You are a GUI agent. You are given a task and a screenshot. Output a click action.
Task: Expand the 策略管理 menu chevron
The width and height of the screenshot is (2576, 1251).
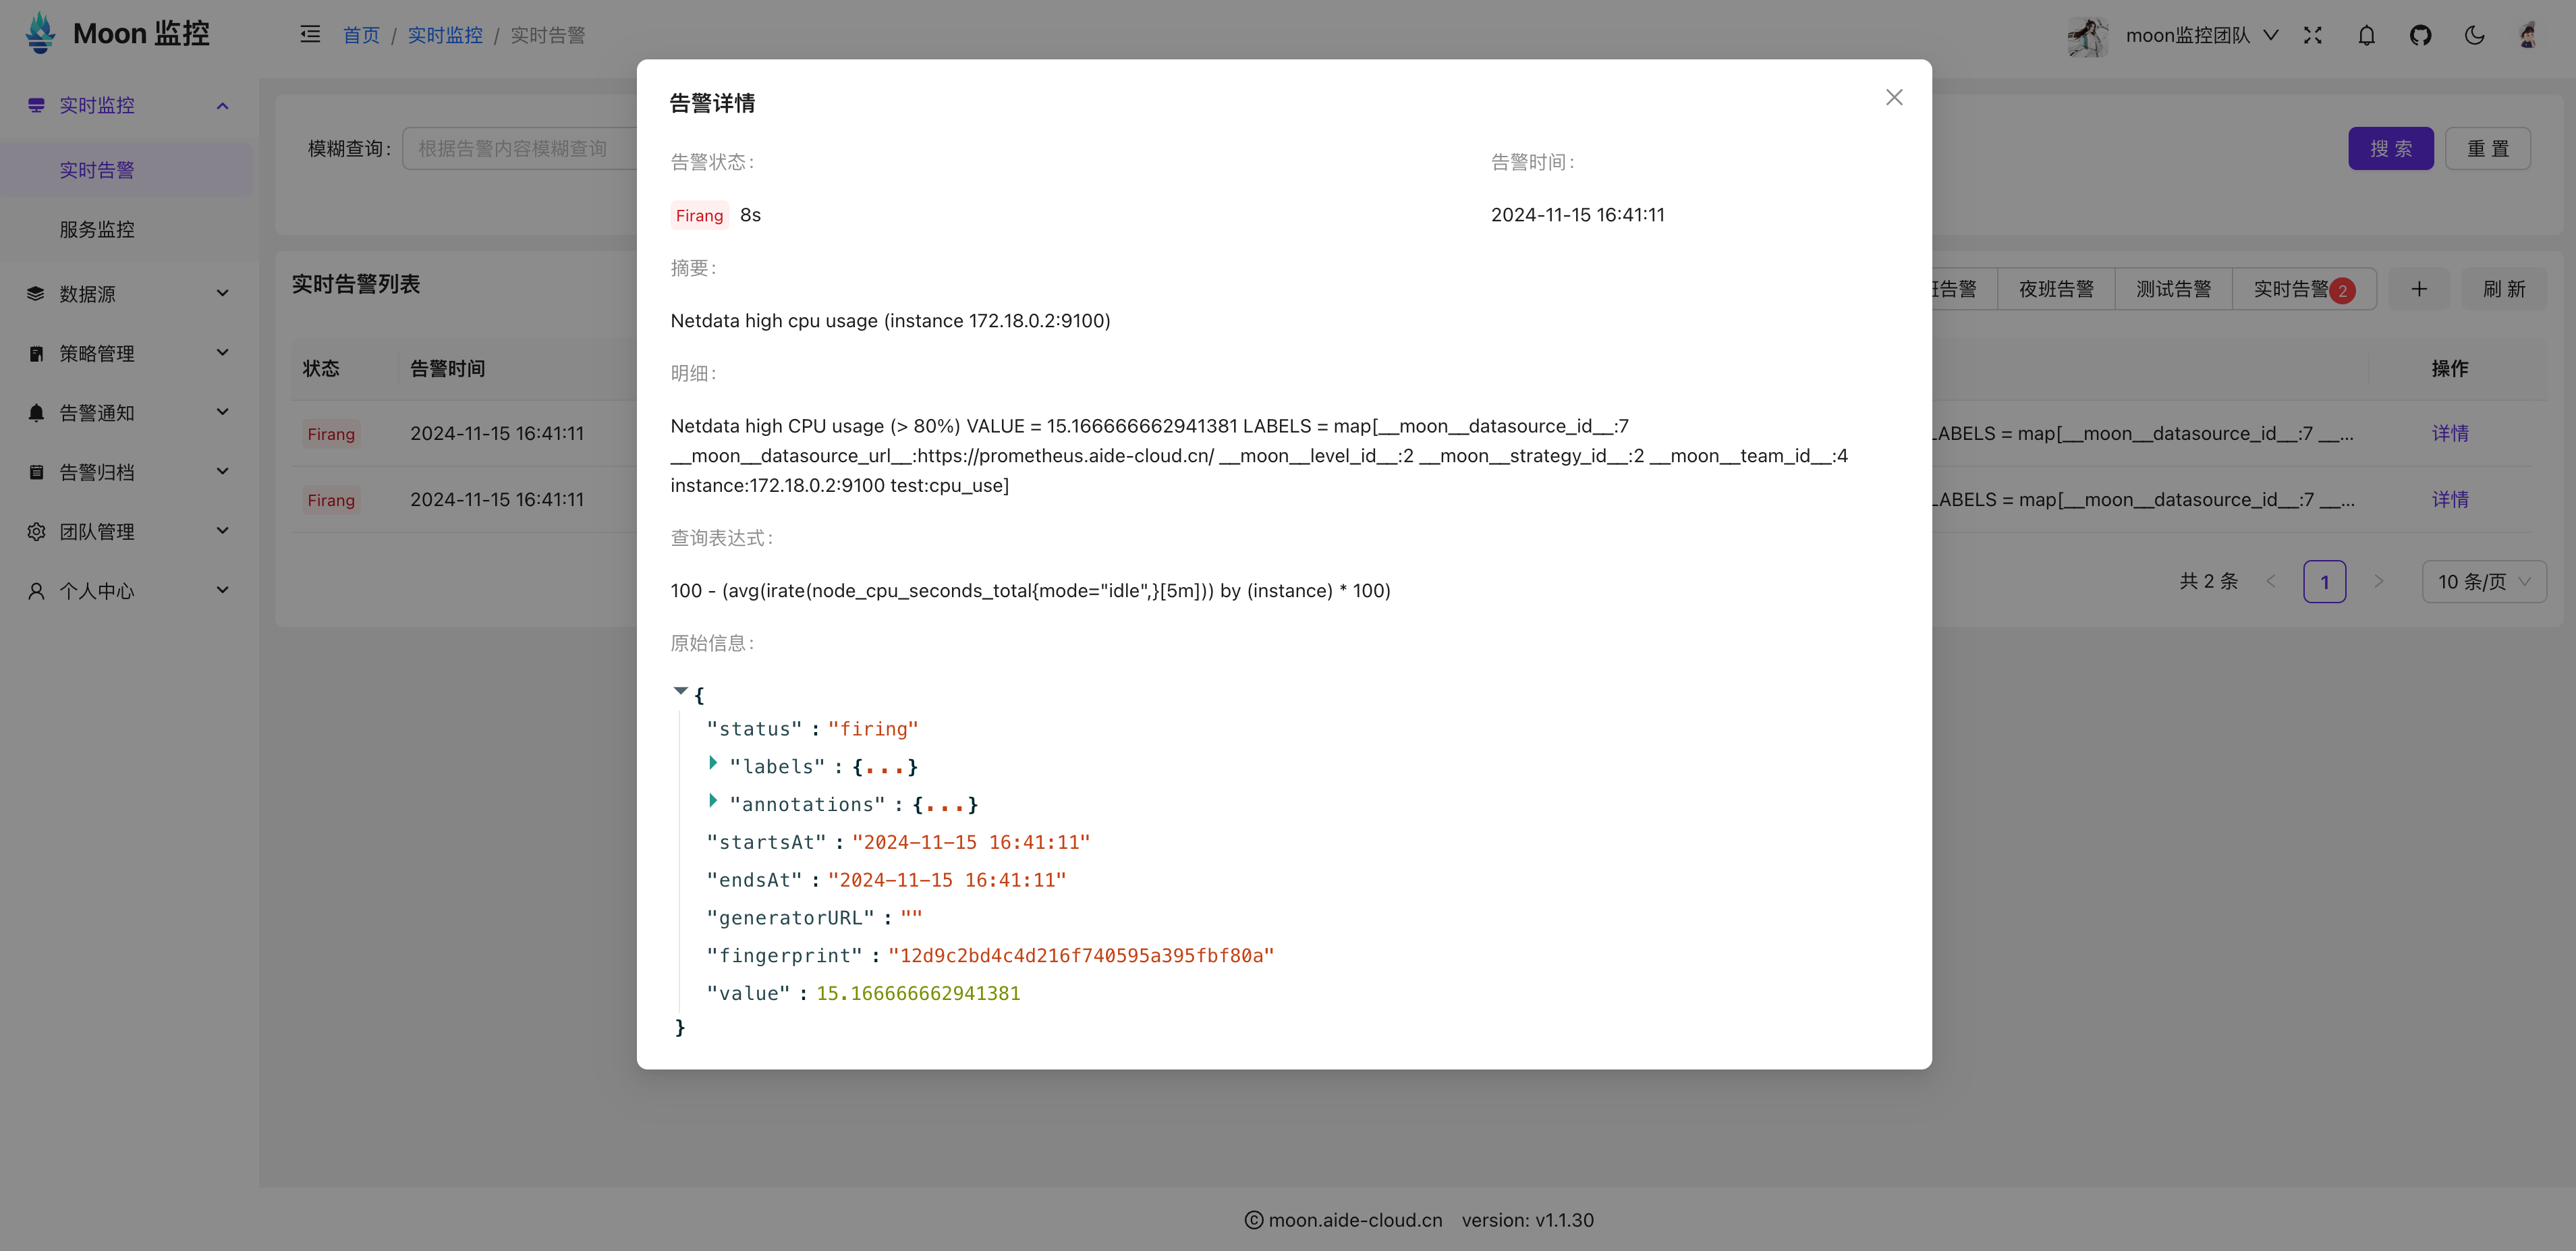(223, 352)
